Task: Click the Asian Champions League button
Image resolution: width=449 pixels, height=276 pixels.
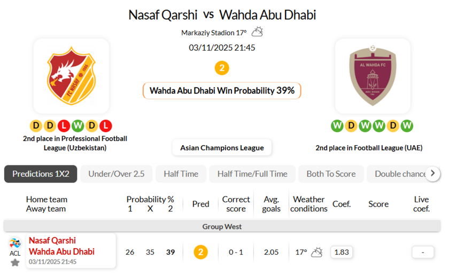Action: [222, 147]
